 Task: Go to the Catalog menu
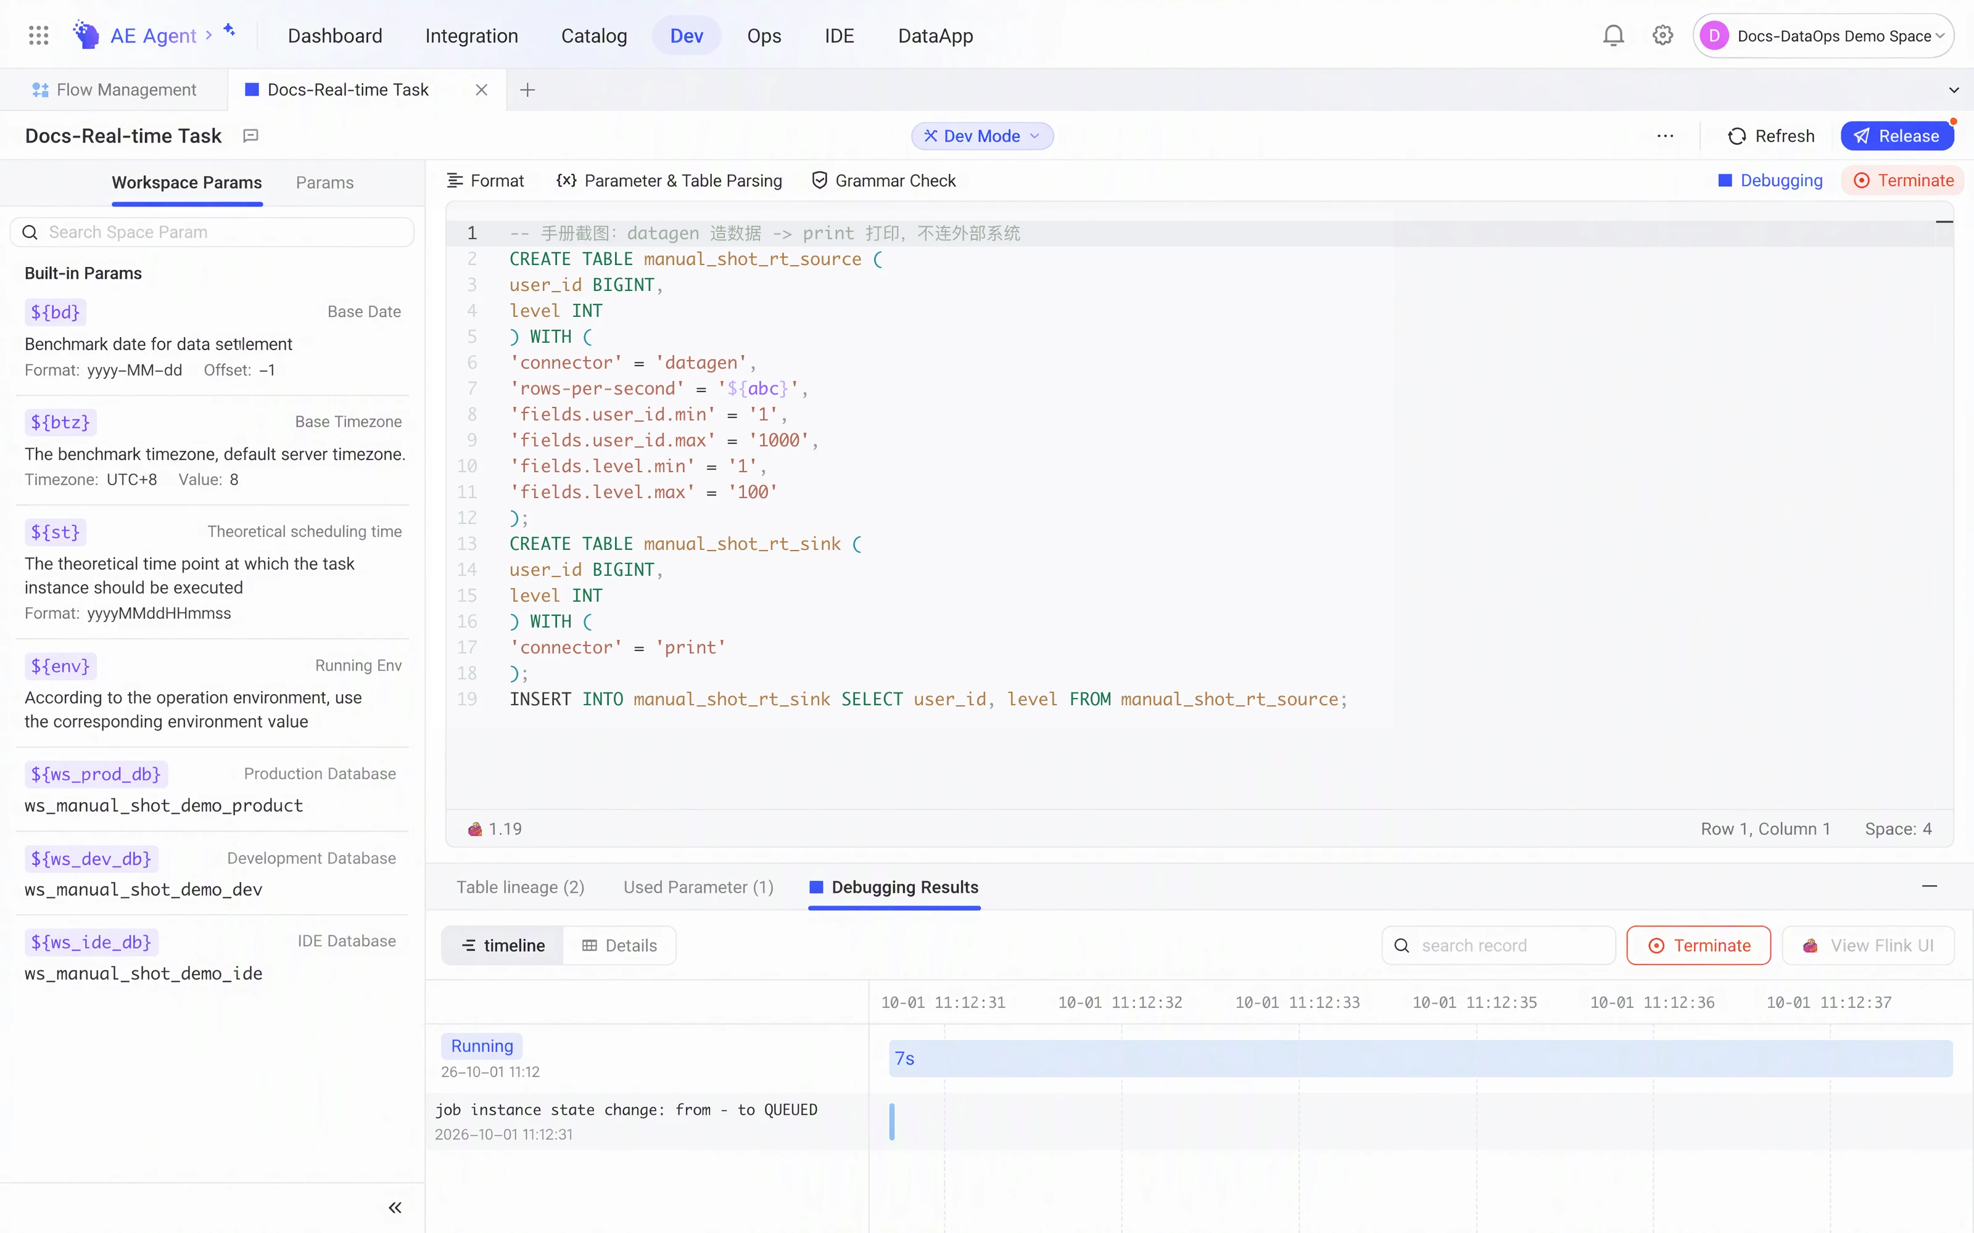coord(594,36)
